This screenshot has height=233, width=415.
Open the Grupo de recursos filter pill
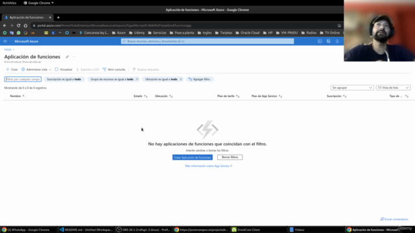tap(112, 79)
